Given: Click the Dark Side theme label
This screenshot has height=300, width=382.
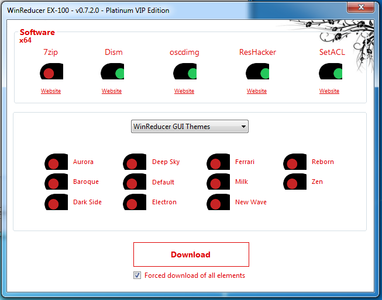Looking at the screenshot, I should [x=87, y=202].
